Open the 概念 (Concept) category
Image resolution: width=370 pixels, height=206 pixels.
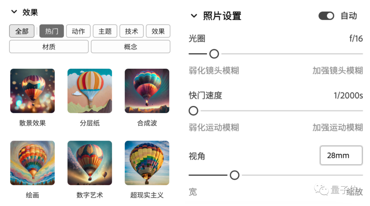tap(130, 47)
